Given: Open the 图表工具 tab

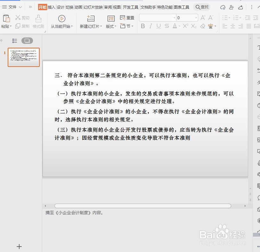Looking at the screenshot, I should (182, 7).
